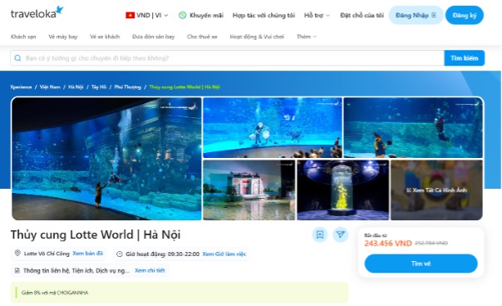Click the search magnifier icon

[x=18, y=58]
